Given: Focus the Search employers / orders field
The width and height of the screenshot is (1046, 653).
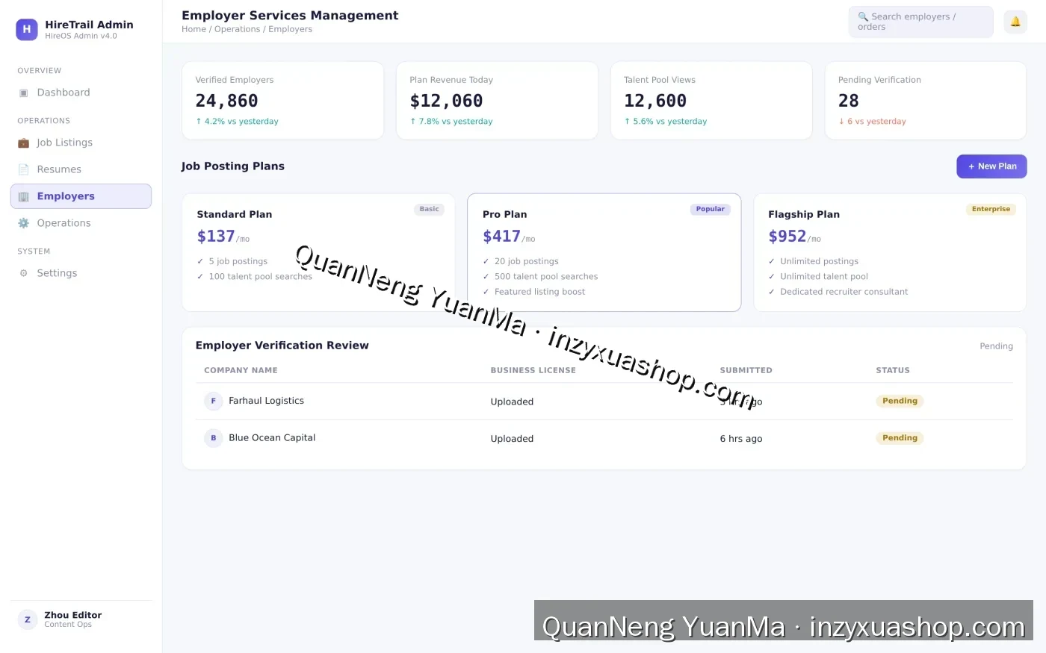Looking at the screenshot, I should pos(920,22).
